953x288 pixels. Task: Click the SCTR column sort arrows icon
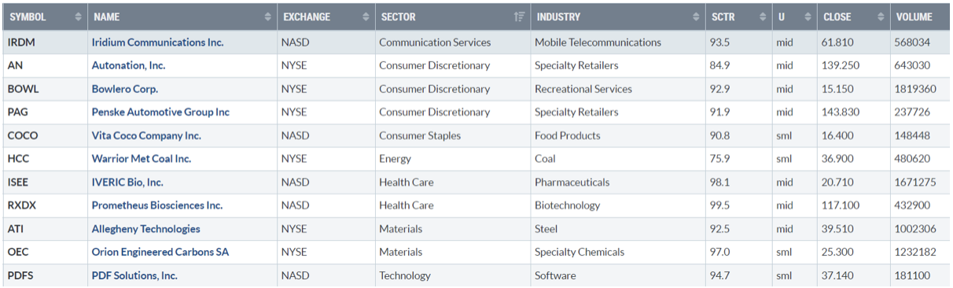(x=762, y=17)
